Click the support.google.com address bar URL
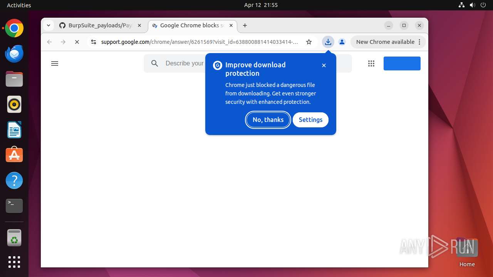Image resolution: width=493 pixels, height=277 pixels. (x=200, y=42)
